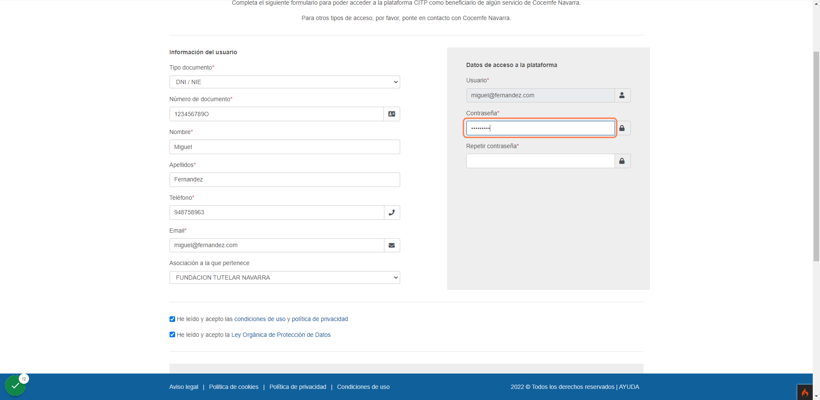Open the condiciones de uso link in checkbox text

coord(260,319)
